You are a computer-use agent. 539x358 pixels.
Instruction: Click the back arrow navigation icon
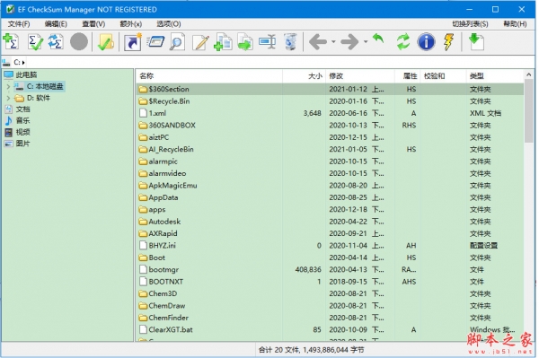pyautogui.click(x=318, y=42)
